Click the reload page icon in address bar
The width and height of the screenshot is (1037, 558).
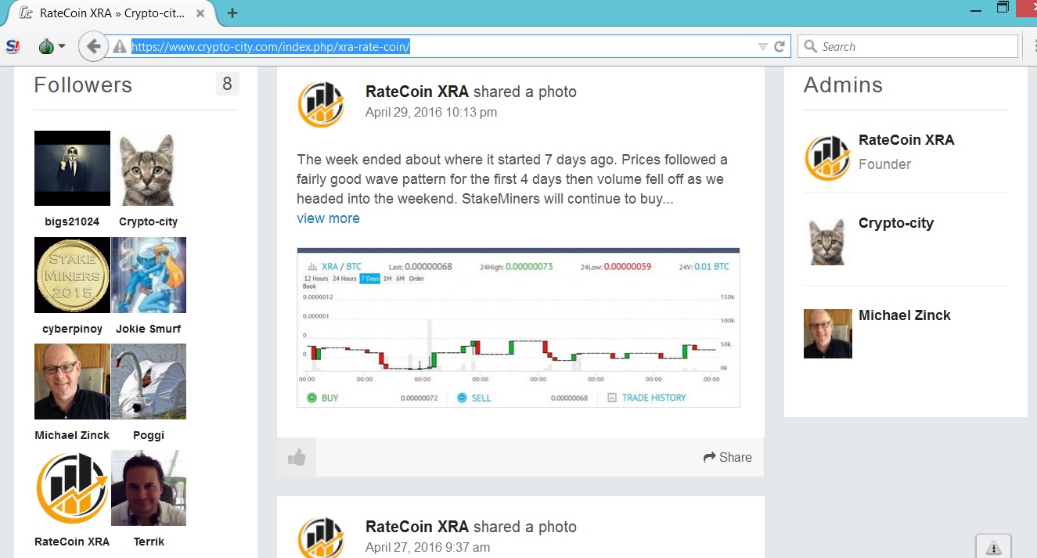[x=780, y=47]
